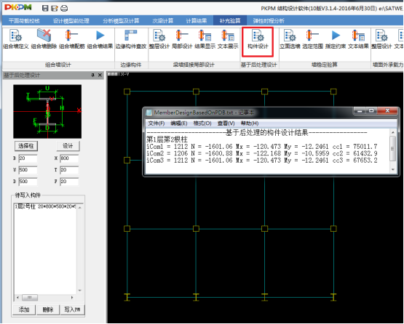This screenshot has height=324, width=404.
Task: Open 构件设计 tool
Action: coord(258,39)
